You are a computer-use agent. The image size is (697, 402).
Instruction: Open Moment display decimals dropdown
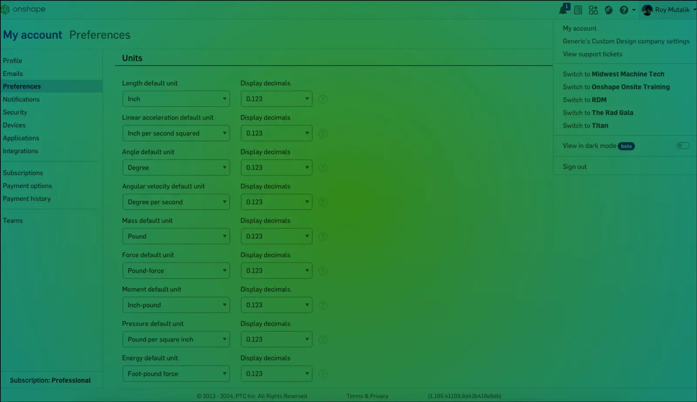pyautogui.click(x=277, y=305)
